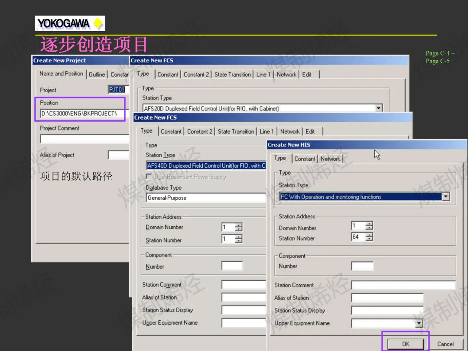Click Project Comment field
This screenshot has width=468, height=351.
[x=84, y=139]
